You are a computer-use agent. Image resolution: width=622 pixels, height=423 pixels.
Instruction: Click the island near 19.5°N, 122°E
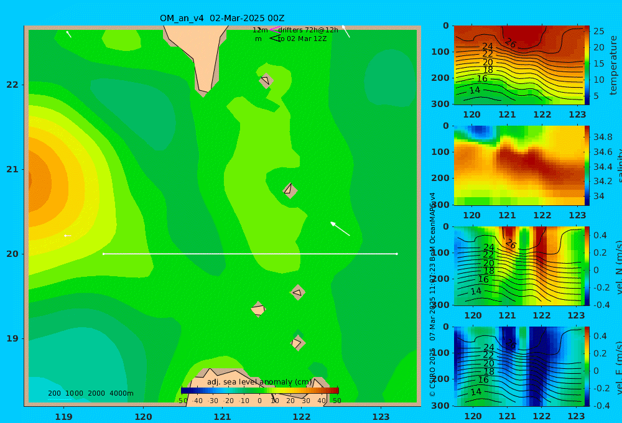point(297,292)
